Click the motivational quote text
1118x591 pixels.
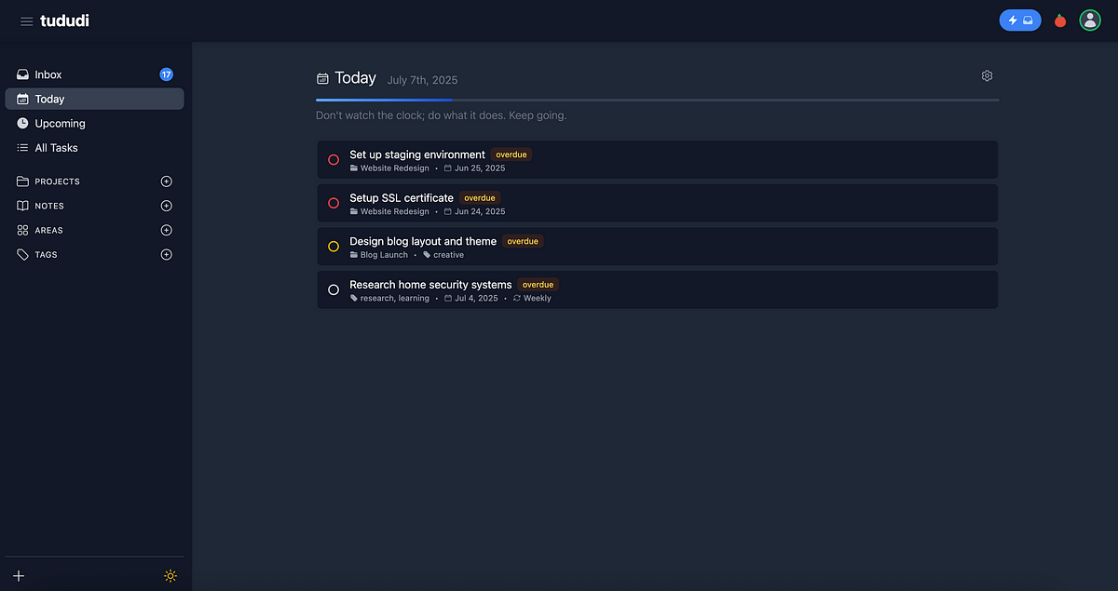pyautogui.click(x=441, y=115)
